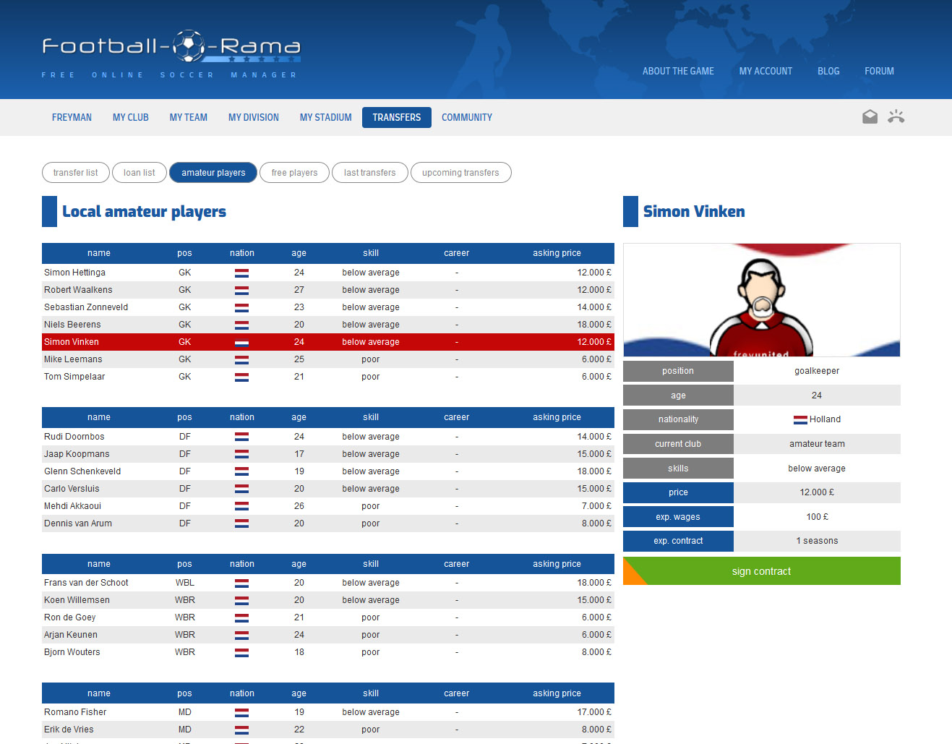Click the Football-Rama logo
952x744 pixels.
click(x=171, y=47)
